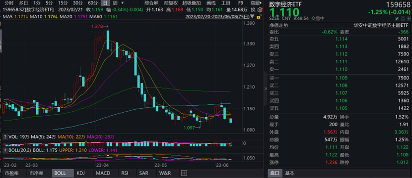Image resolution: width=412 pixels, height=178 pixels.
Task: Click the 换 switch button beside volume
Action: 253,10
